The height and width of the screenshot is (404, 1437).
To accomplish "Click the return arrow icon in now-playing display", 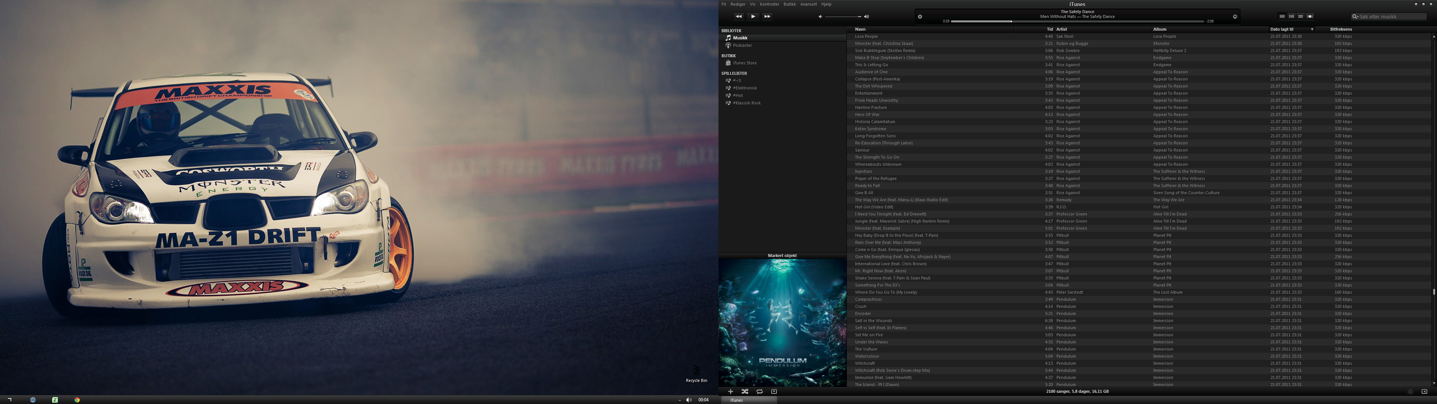I will point(1235,17).
